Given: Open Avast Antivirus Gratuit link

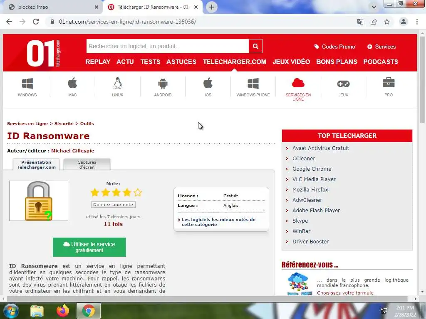Looking at the screenshot, I should pyautogui.click(x=321, y=148).
